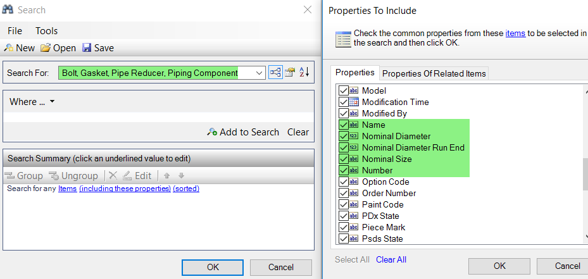
Task: Click the move down arrow icon
Action: [181, 175]
